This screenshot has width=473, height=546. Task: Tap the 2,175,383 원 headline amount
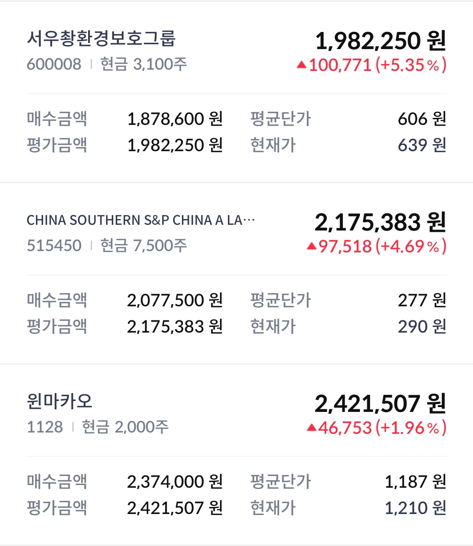(380, 222)
